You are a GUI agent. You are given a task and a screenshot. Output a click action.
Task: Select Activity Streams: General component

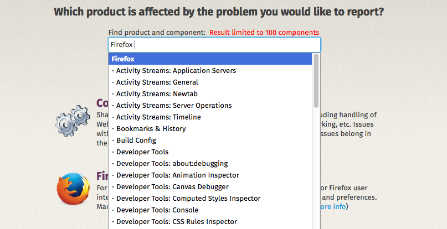pyautogui.click(x=210, y=82)
